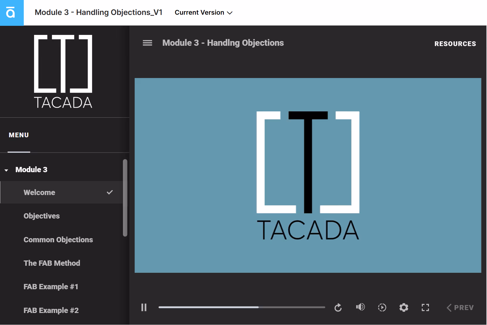Replay the current slide
Viewport: 487px width, 325px height.
(x=338, y=307)
